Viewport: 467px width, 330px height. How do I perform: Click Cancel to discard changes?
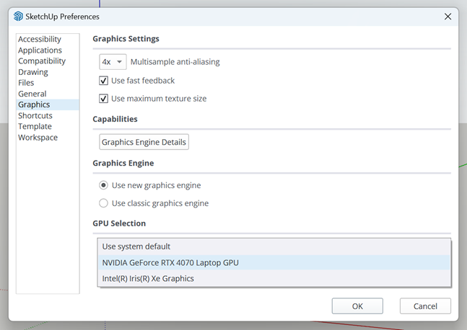point(425,306)
